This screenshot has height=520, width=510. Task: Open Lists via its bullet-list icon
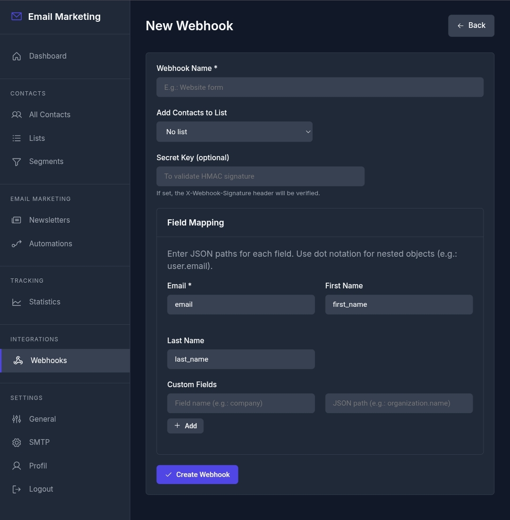point(17,138)
